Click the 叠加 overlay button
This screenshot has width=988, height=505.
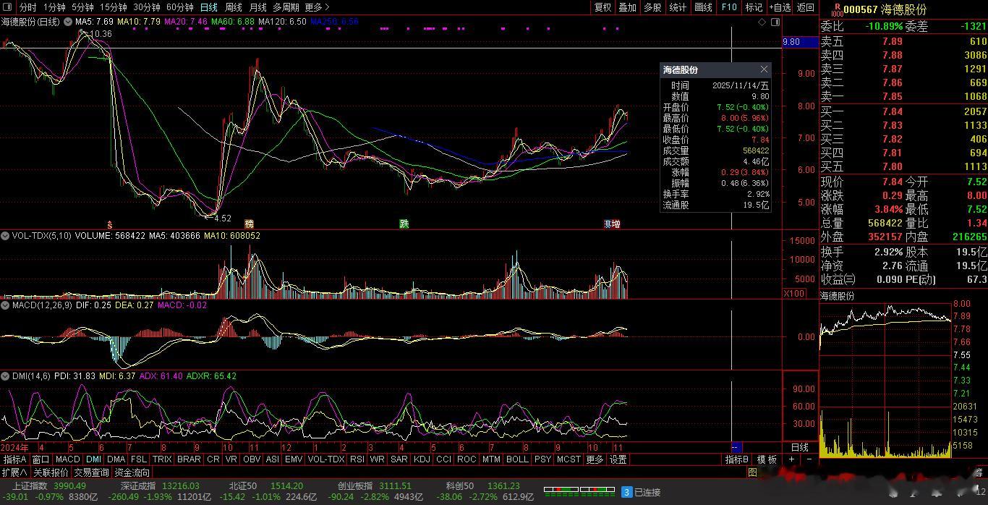click(x=627, y=7)
